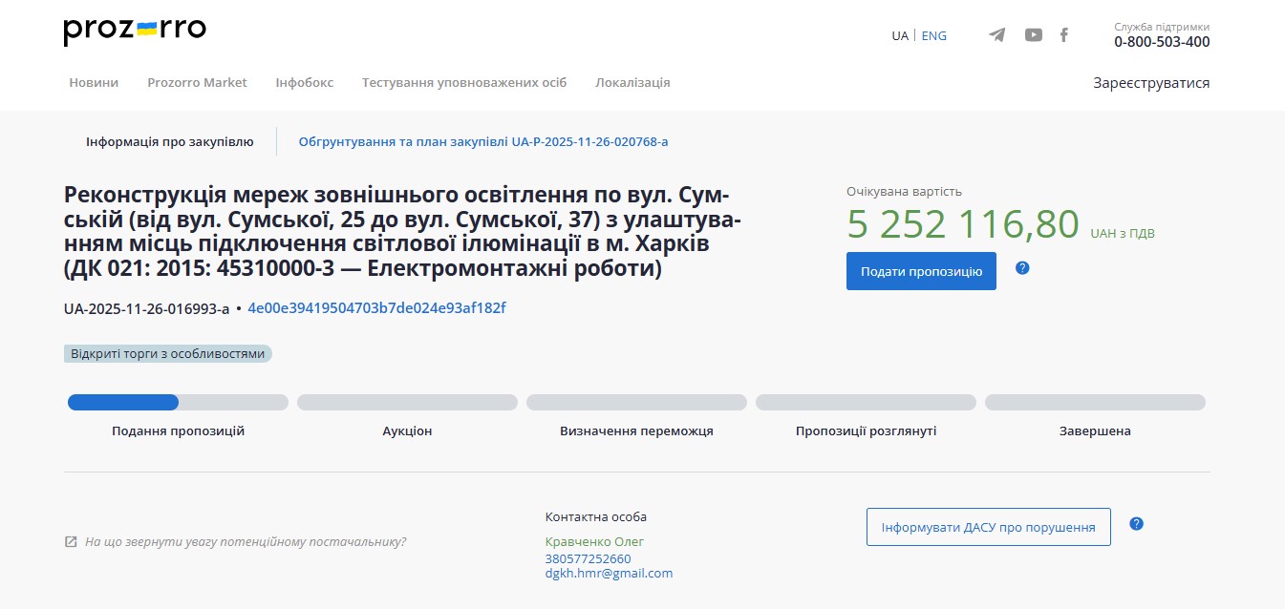Click the Prozorro logo
This screenshot has height=609, width=1285.
pos(133,31)
